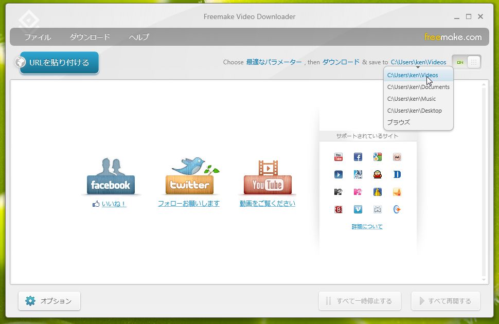Click the pink M site icon
Screen dimensions: 499x324
(x=397, y=157)
